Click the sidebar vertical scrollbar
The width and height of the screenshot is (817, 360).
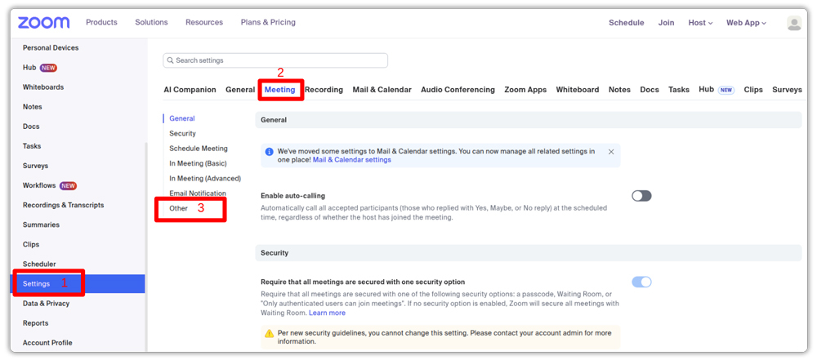click(x=146, y=246)
